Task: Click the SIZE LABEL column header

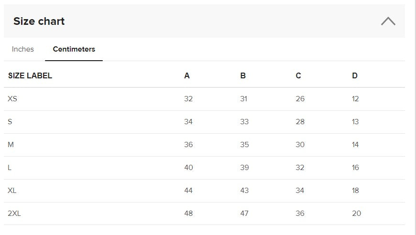Action: click(x=30, y=75)
